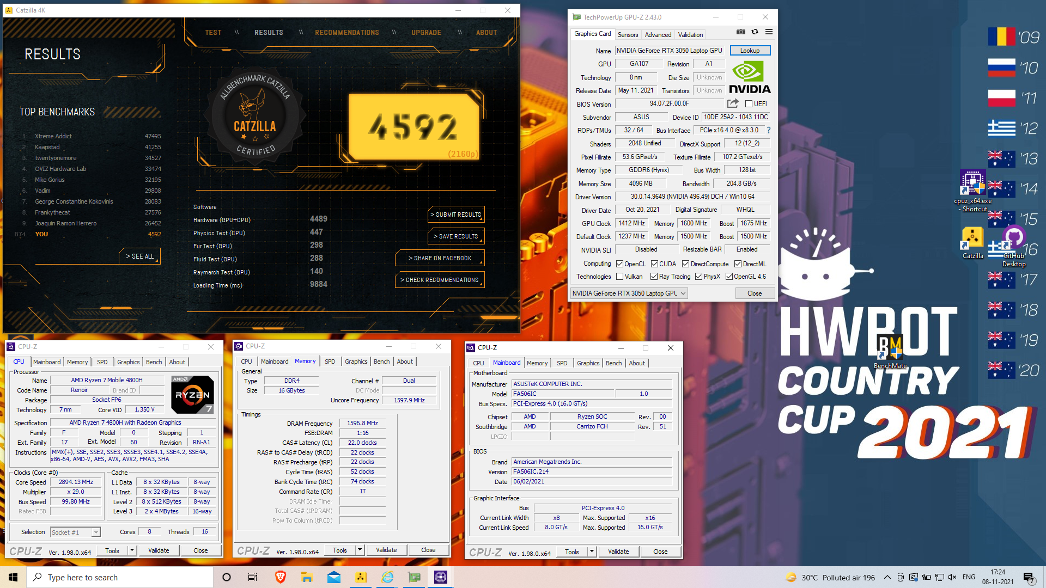Toggle the PhysX checkbox
1046x588 pixels.
pos(698,277)
